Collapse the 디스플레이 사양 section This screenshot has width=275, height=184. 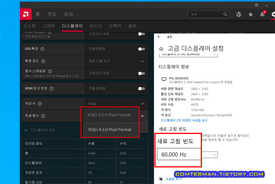point(26,130)
